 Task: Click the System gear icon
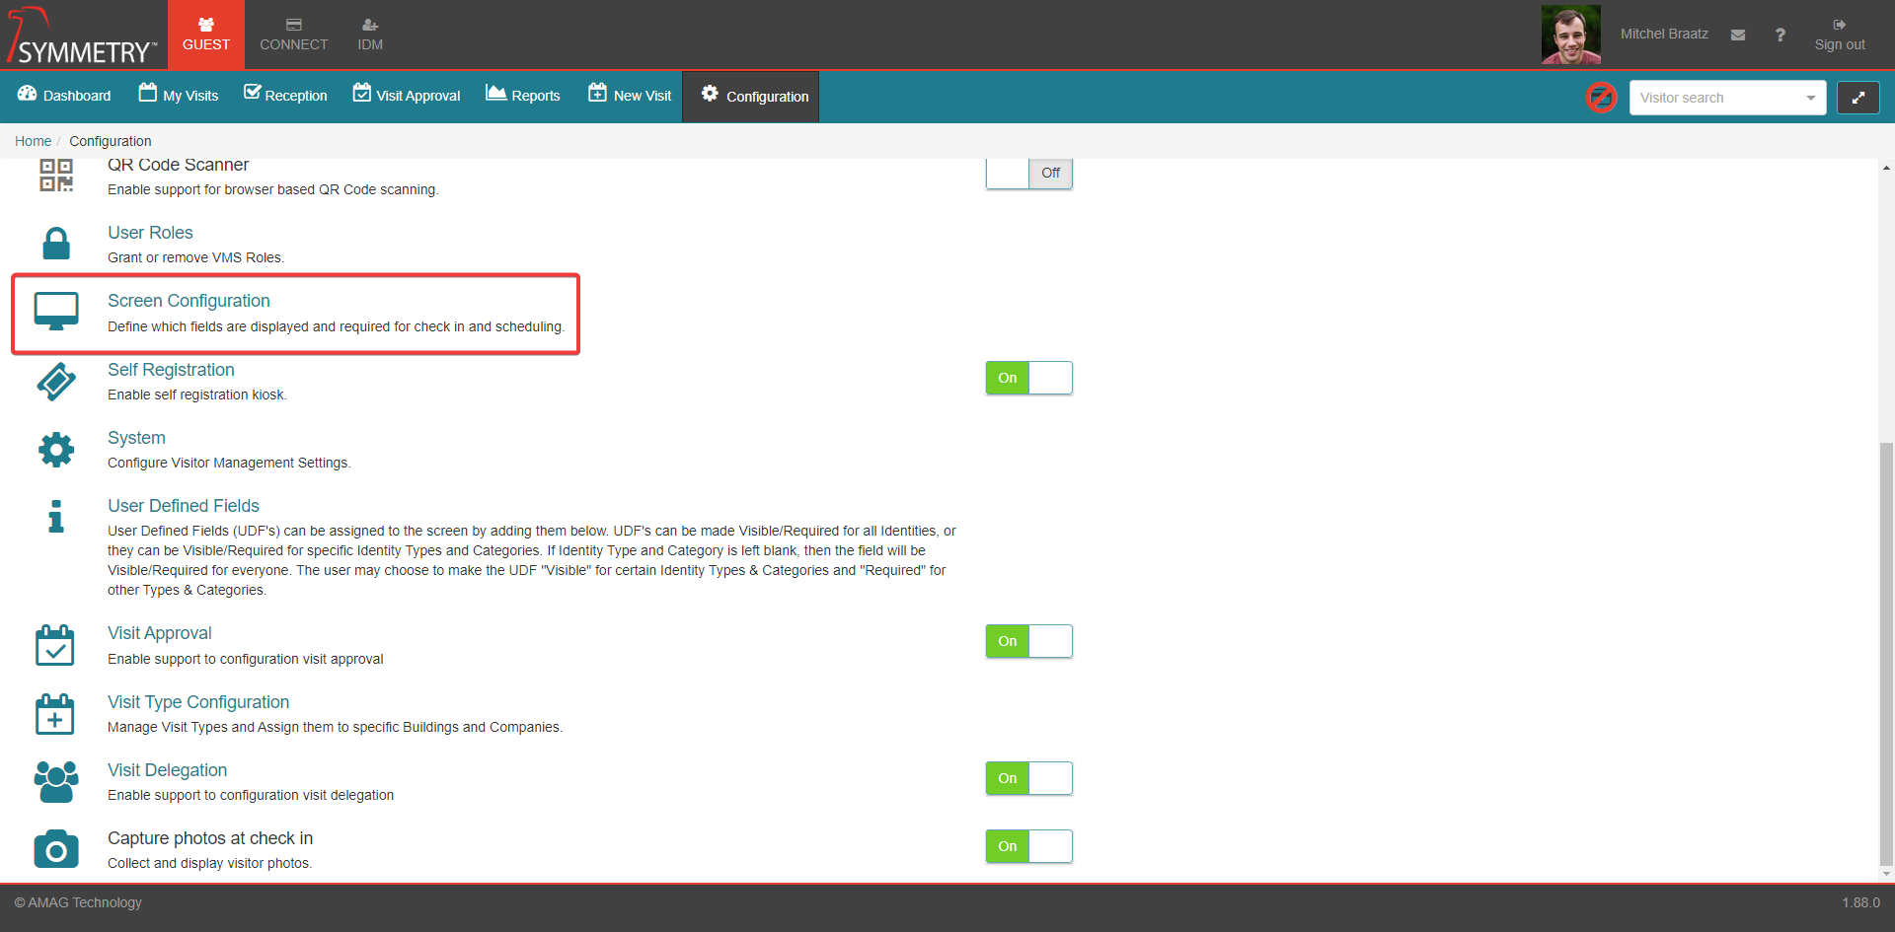[56, 449]
